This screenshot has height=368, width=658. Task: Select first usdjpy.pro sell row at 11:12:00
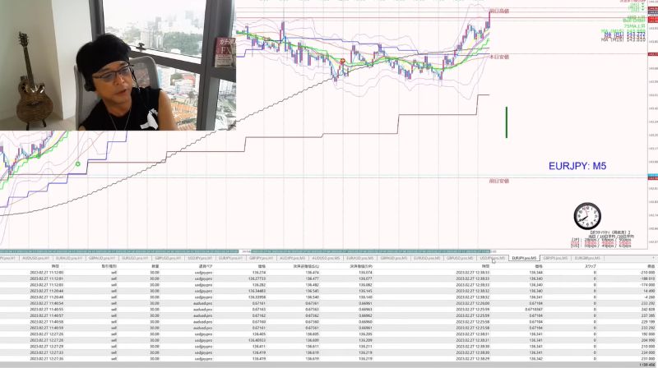coord(329,273)
